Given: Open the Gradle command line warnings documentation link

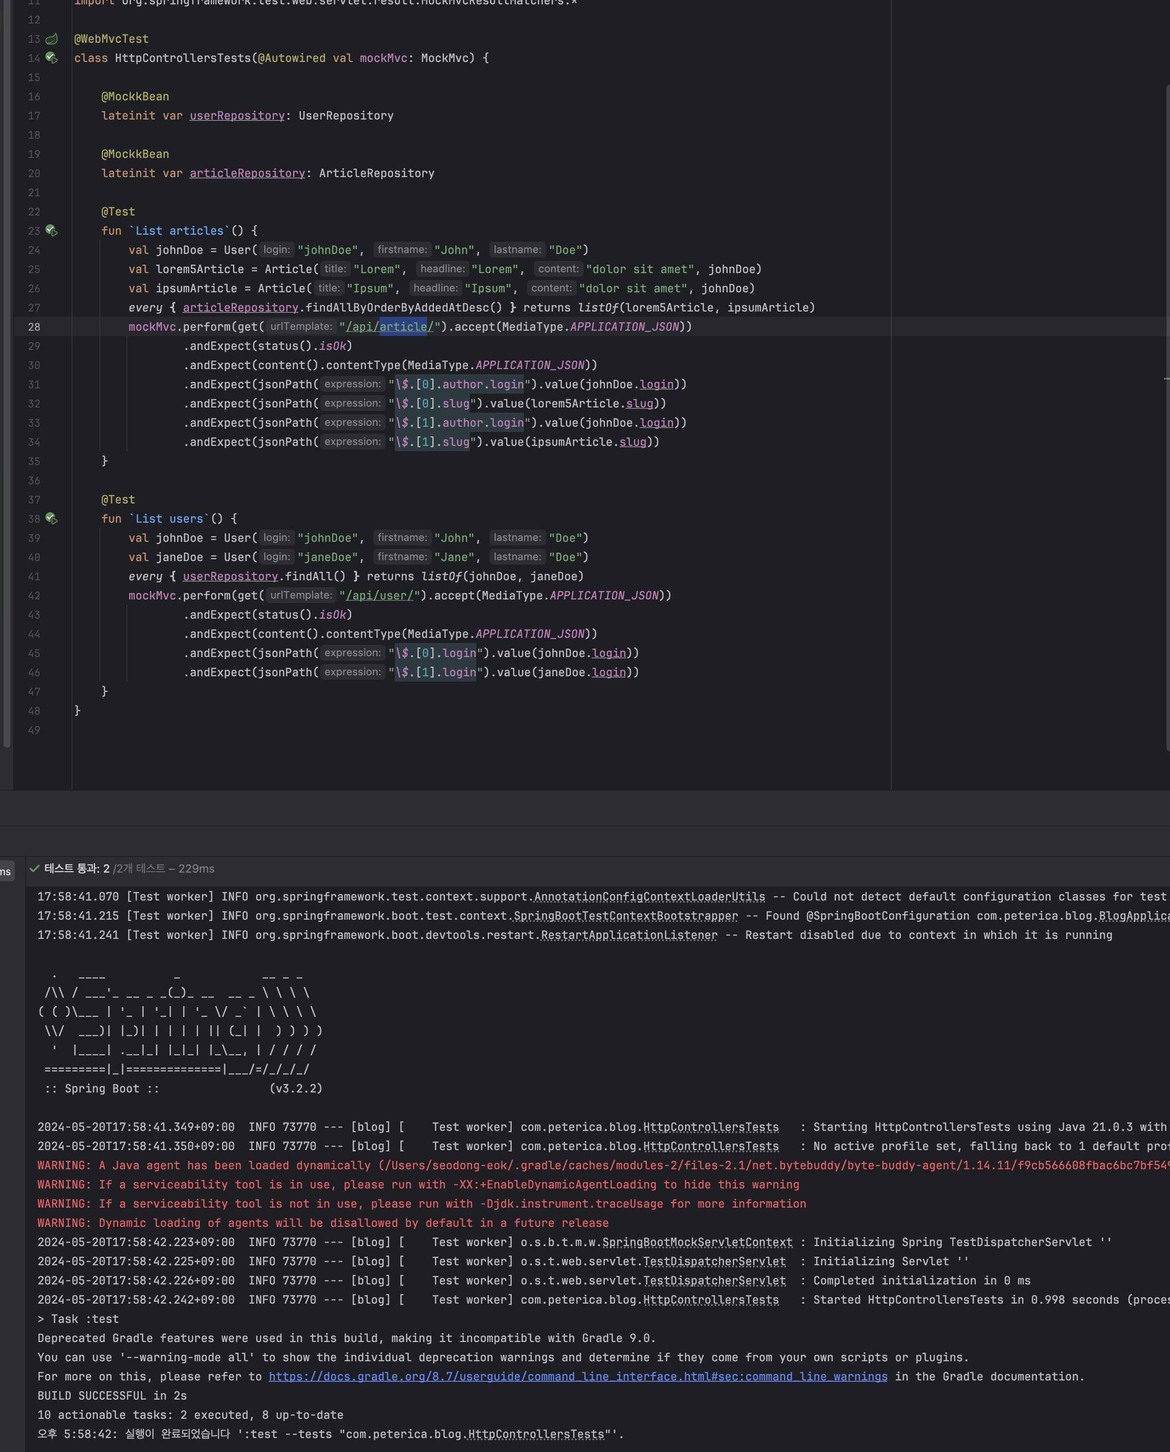Looking at the screenshot, I should [x=578, y=1377].
